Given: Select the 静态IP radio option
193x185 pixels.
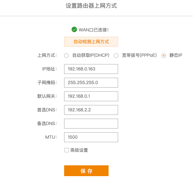Looking at the screenshot, I should pos(164,56).
